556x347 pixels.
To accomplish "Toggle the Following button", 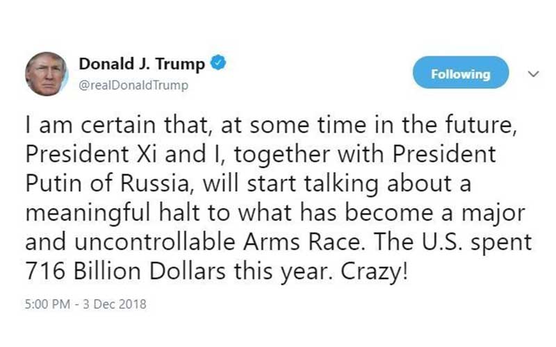I will (x=460, y=74).
